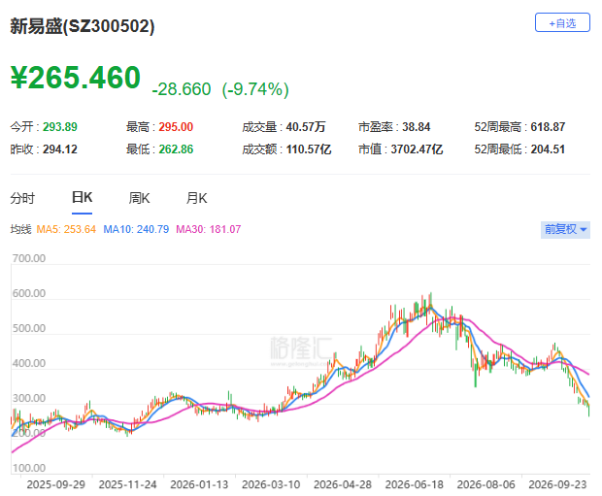The width and height of the screenshot is (602, 496).
Task: Click the 市值 value 3702.47亿
Action: coord(417,149)
